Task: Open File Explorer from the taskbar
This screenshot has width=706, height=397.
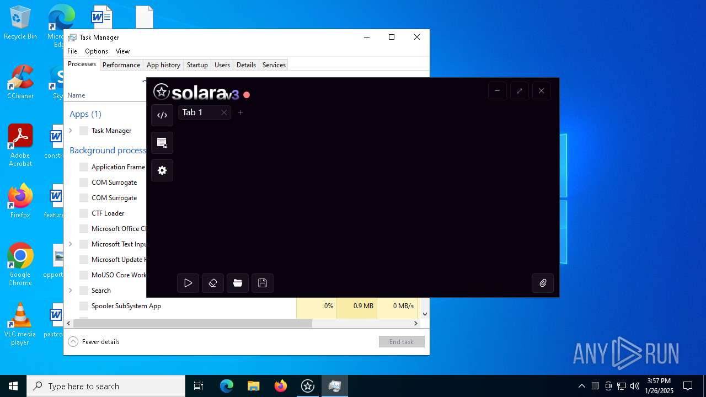Action: (253, 386)
